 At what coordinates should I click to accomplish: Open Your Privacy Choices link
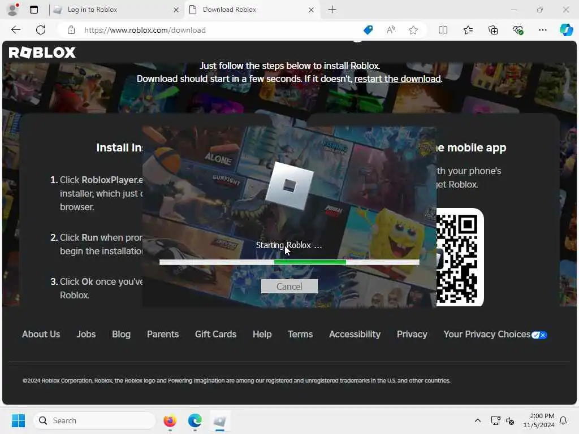click(487, 334)
